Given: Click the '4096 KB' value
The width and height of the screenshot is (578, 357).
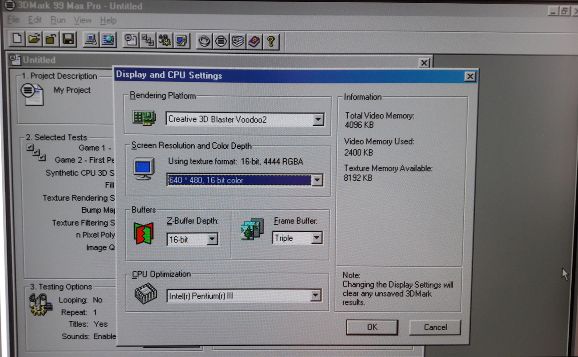Looking at the screenshot, I should point(359,125).
